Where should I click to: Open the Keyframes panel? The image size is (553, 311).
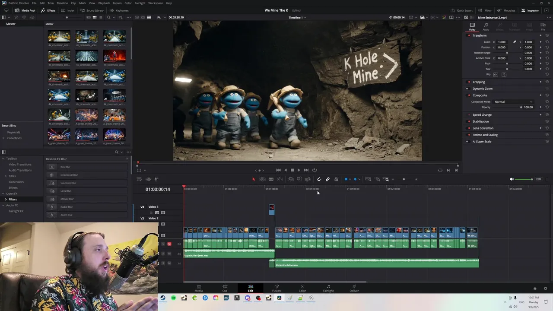coord(119,10)
